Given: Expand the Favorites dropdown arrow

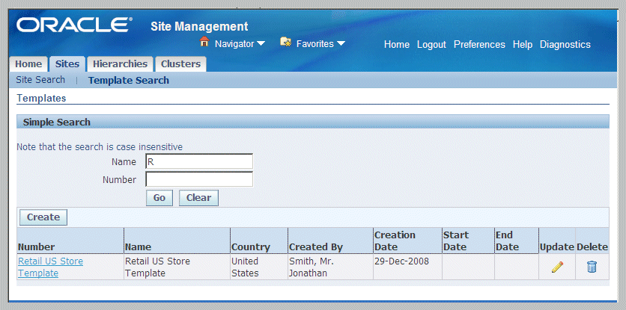Looking at the screenshot, I should 341,43.
